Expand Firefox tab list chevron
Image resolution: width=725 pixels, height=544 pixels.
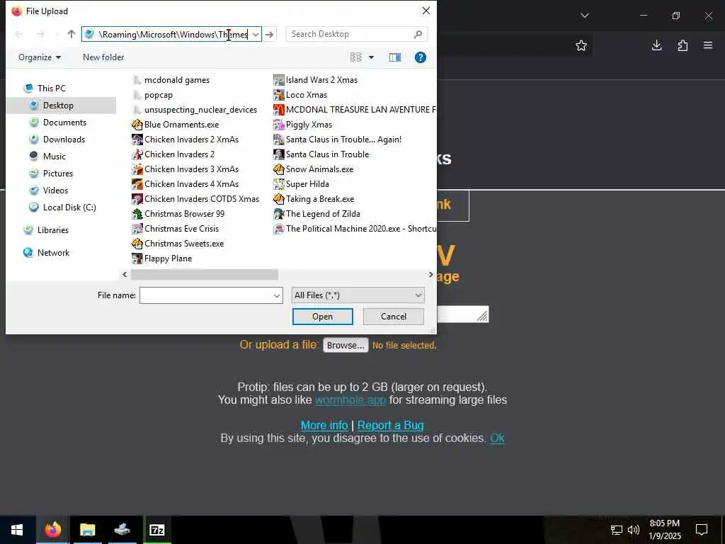pyautogui.click(x=584, y=16)
